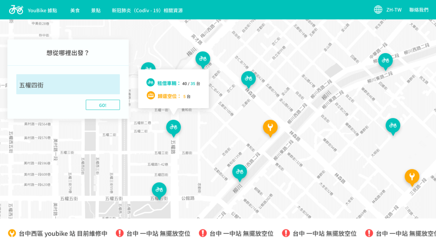Select bike marker near 中華路 at top right
The image size is (436, 245).
[x=385, y=61]
